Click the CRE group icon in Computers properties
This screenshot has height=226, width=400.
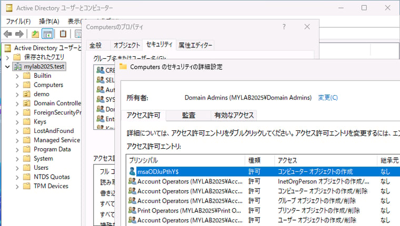100,70
